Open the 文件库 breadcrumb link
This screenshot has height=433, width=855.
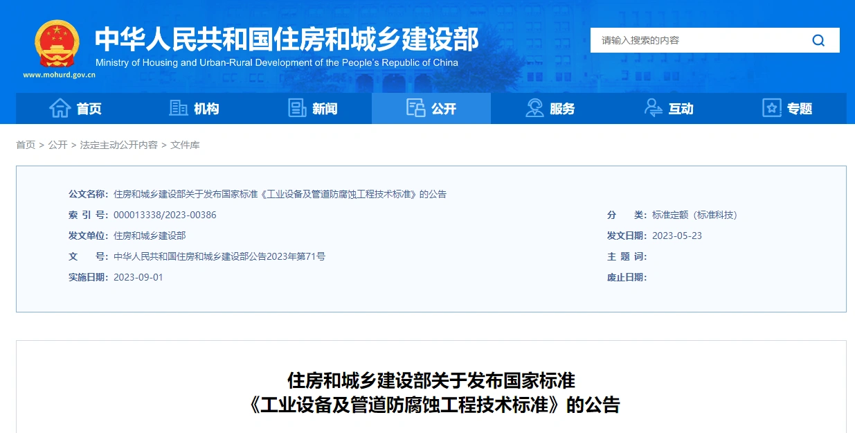184,145
